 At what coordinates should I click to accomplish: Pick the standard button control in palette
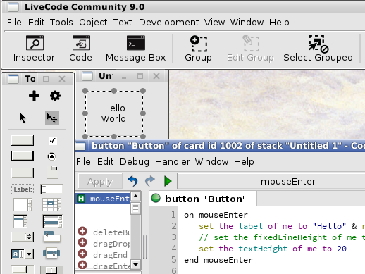pos(23,140)
